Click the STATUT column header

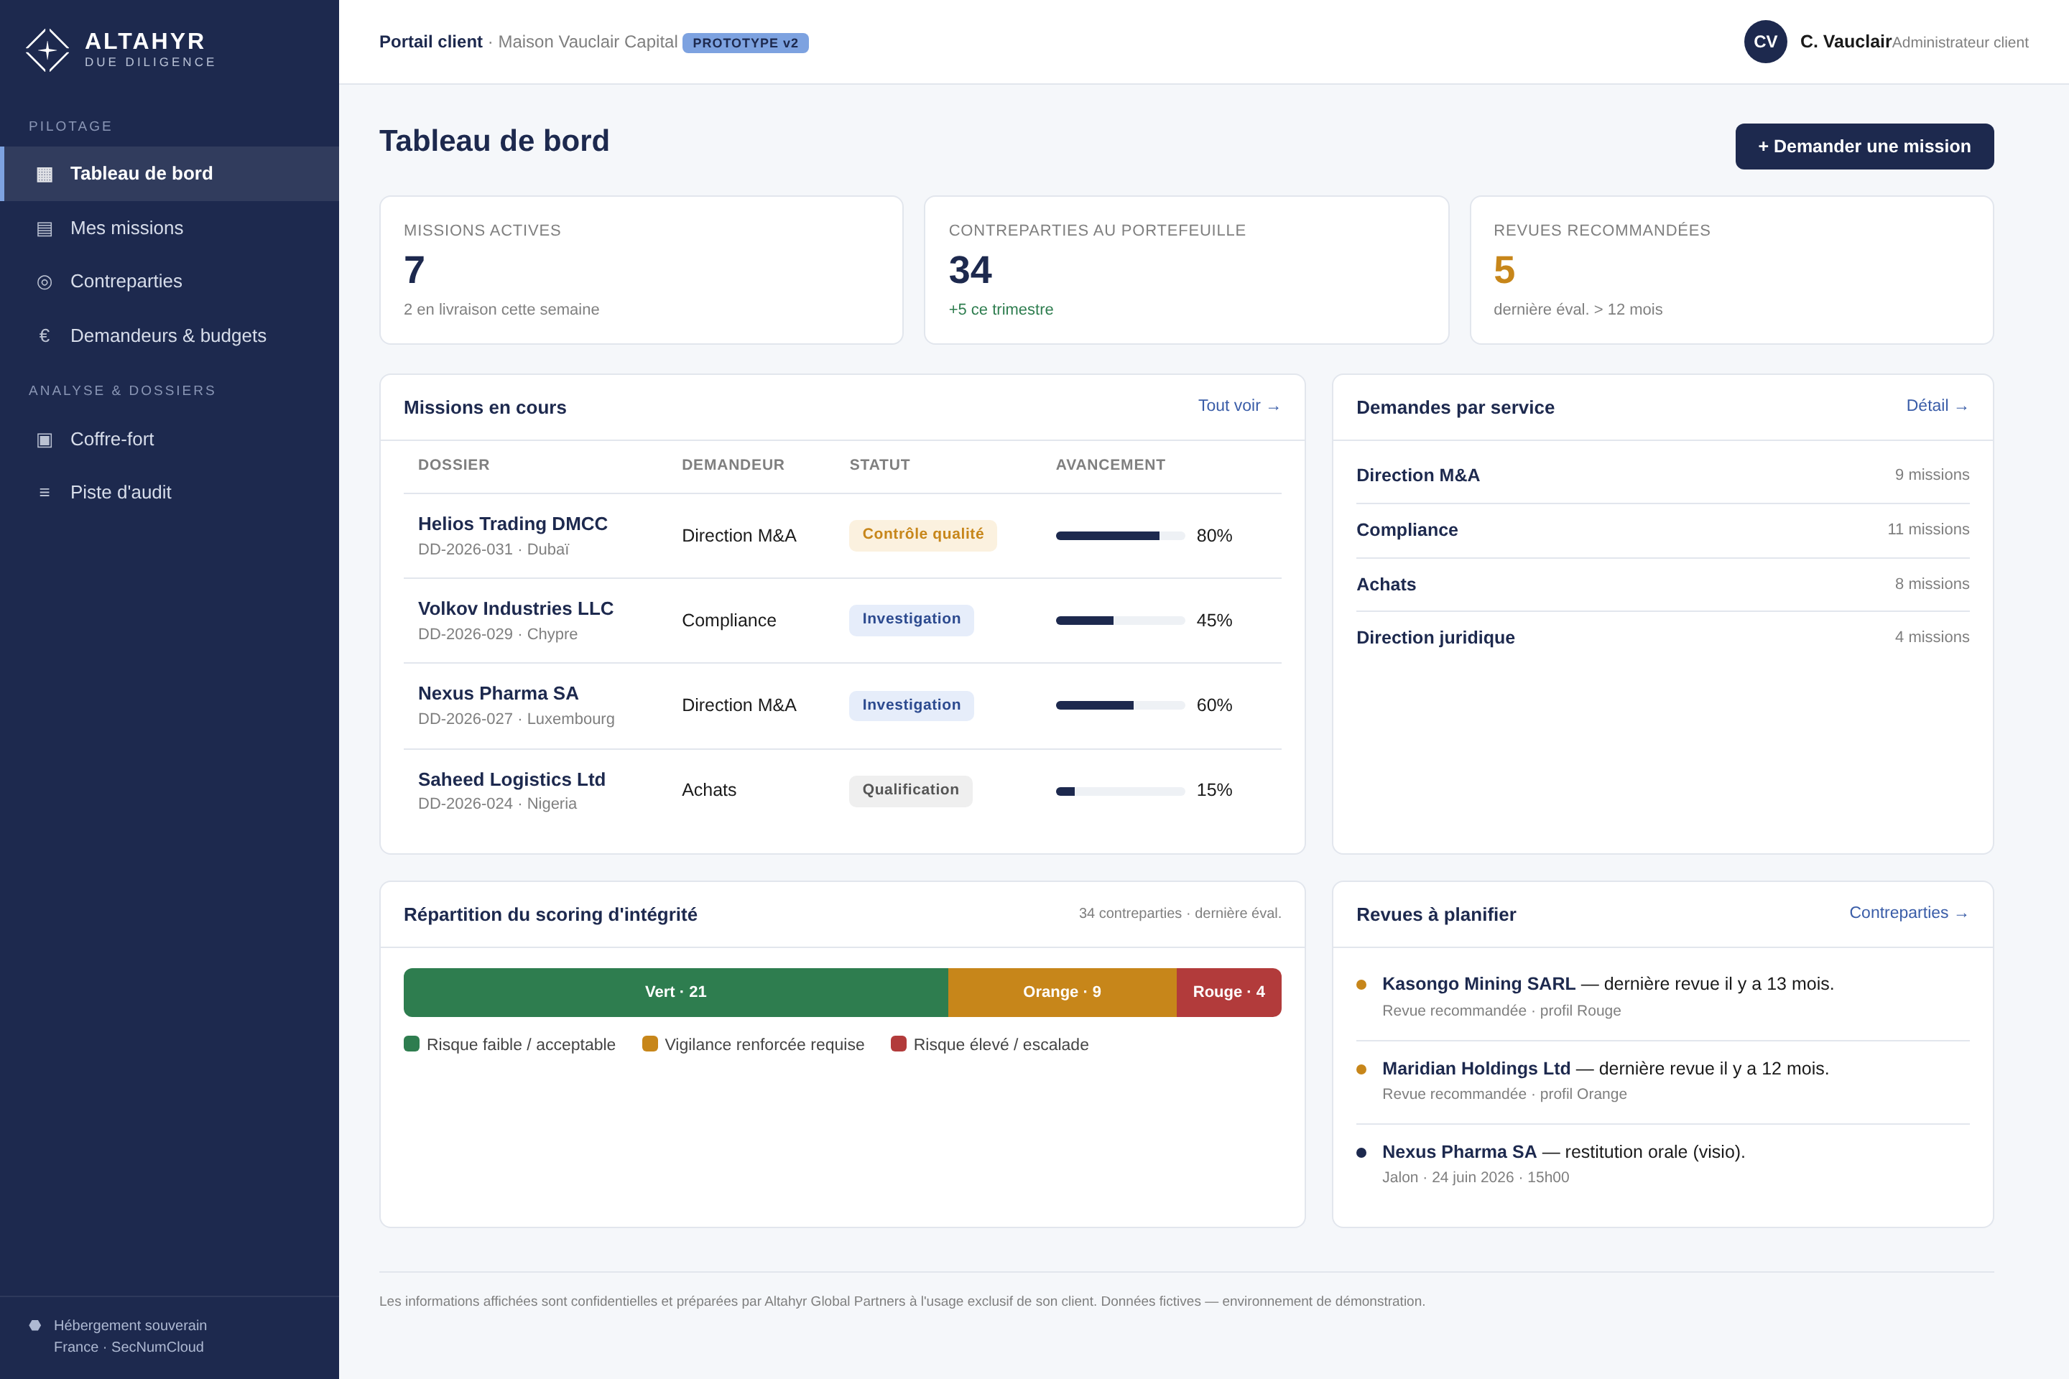879,465
